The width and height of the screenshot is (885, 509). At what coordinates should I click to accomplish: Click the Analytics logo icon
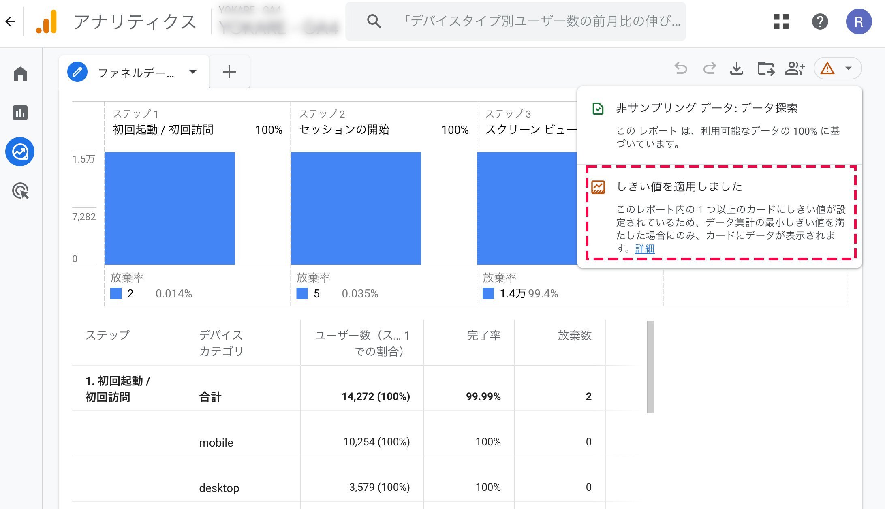point(47,21)
